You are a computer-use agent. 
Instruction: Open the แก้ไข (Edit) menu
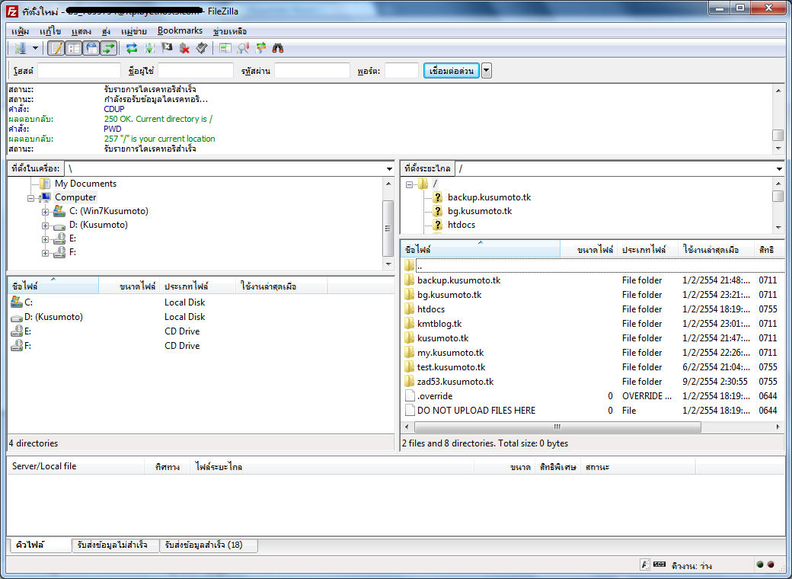tap(50, 31)
